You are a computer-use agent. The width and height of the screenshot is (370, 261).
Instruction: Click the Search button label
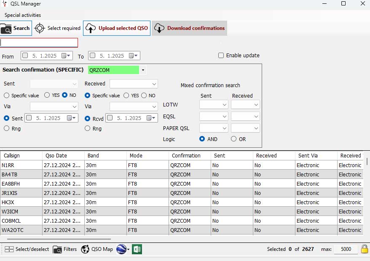(21, 28)
